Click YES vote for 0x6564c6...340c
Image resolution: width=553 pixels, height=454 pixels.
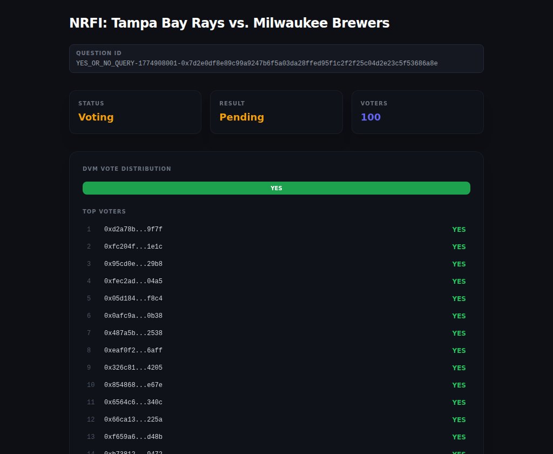point(459,403)
